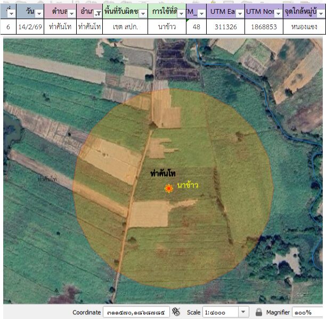The width and height of the screenshot is (326, 319).
Task: Click the bold ท่าคันโท label on map
Action: tap(163, 174)
